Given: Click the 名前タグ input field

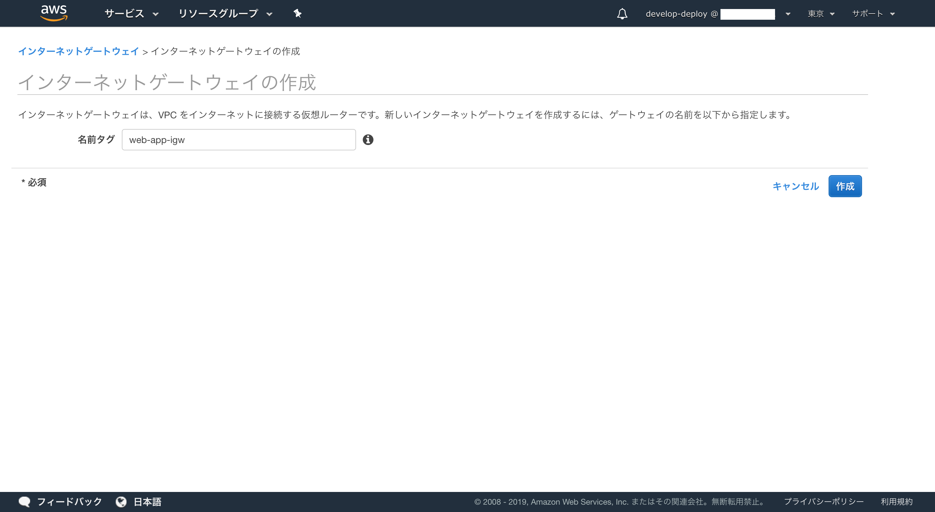Looking at the screenshot, I should coord(239,140).
